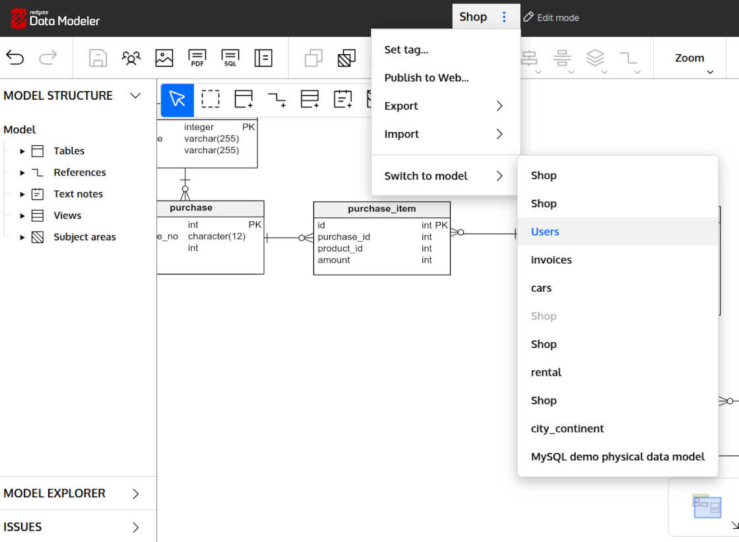Expand the Subject areas tree node
This screenshot has width=739, height=542.
(x=22, y=237)
